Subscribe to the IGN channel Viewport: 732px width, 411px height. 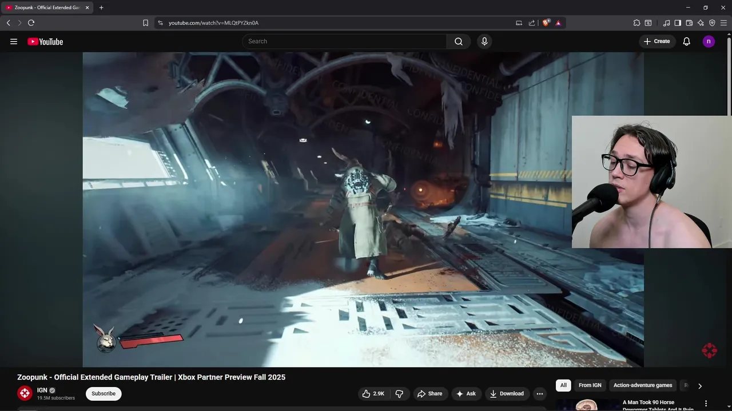(x=104, y=393)
